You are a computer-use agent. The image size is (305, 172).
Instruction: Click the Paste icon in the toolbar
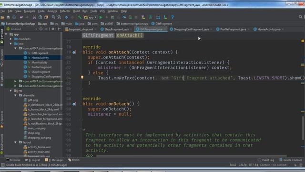[46, 17]
